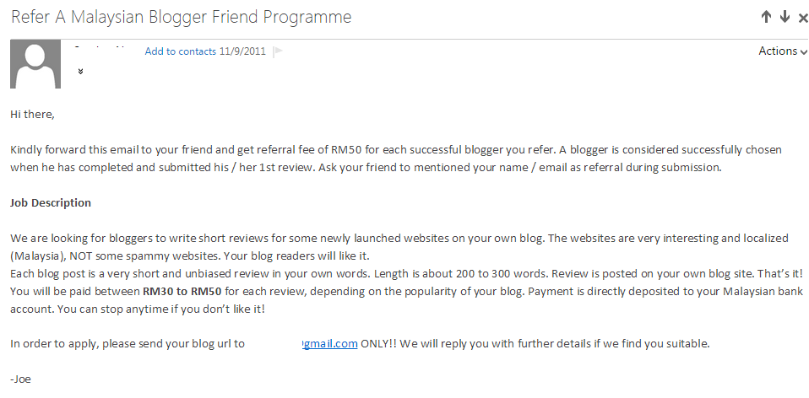Click the Add to contacts link
Viewport: 809px width, 398px height.
pyautogui.click(x=180, y=51)
